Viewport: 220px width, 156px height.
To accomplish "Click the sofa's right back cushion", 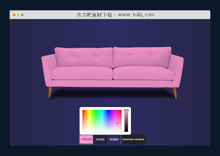I will coord(141,57).
